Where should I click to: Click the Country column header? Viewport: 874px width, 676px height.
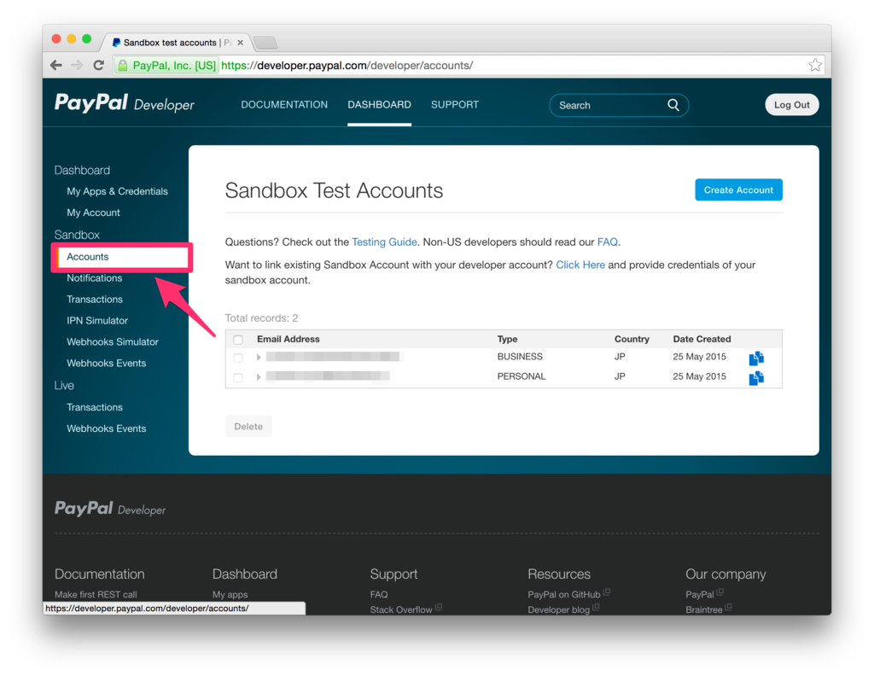(632, 339)
